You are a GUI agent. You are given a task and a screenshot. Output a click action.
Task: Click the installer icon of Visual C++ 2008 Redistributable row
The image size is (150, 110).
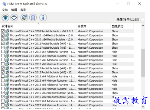click(x=7, y=31)
